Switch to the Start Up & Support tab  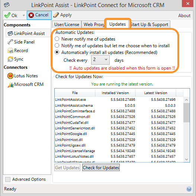(x=150, y=25)
